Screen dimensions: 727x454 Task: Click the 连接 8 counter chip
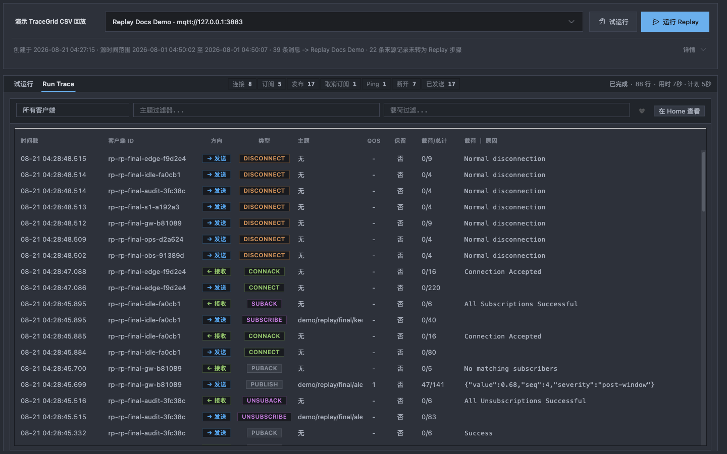click(242, 84)
